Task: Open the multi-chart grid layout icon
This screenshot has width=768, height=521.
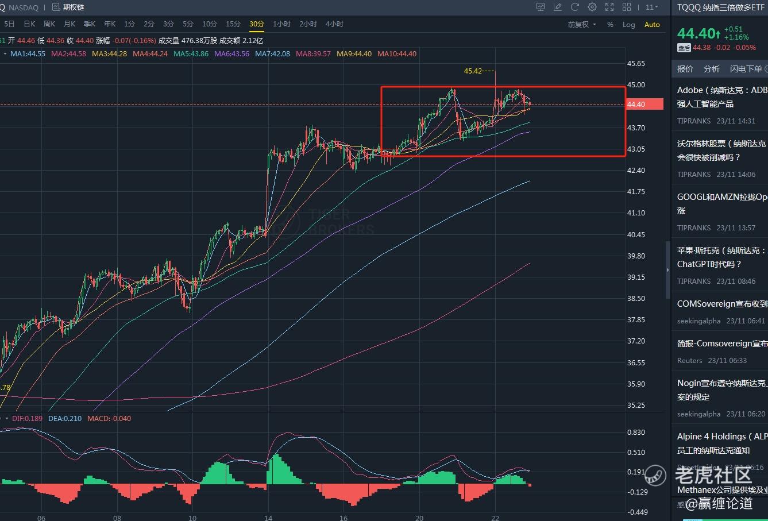Action: 627,7
